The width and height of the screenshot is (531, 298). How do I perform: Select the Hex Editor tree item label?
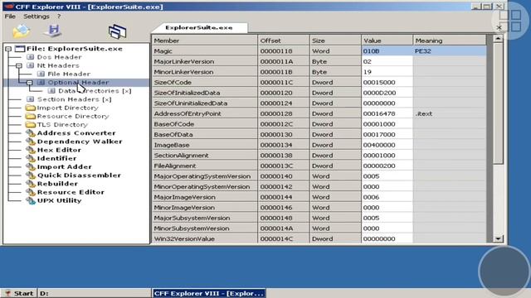(59, 150)
